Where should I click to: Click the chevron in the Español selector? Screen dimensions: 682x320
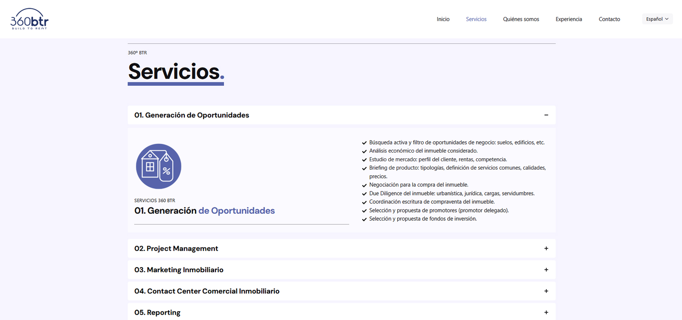tap(667, 19)
